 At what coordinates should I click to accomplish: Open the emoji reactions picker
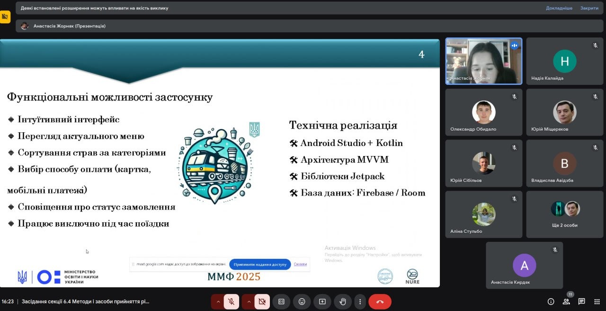[x=302, y=302]
